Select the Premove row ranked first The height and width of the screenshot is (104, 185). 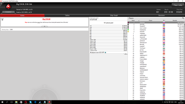pyautogui.click(x=156, y=22)
